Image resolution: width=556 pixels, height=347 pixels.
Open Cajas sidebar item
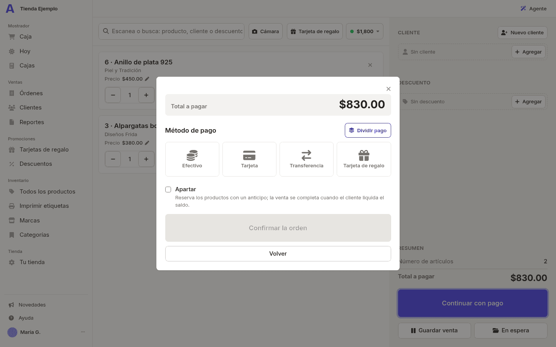click(x=46, y=66)
